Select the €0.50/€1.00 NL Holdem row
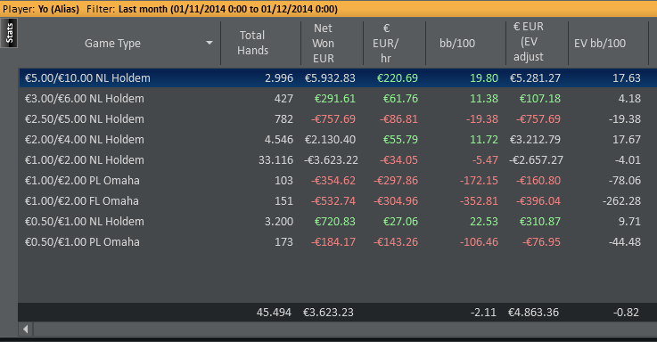This screenshot has height=342, width=657. coord(338,222)
